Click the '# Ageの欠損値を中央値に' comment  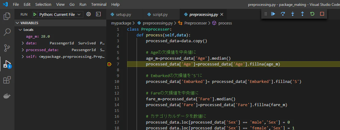[x=171, y=52]
